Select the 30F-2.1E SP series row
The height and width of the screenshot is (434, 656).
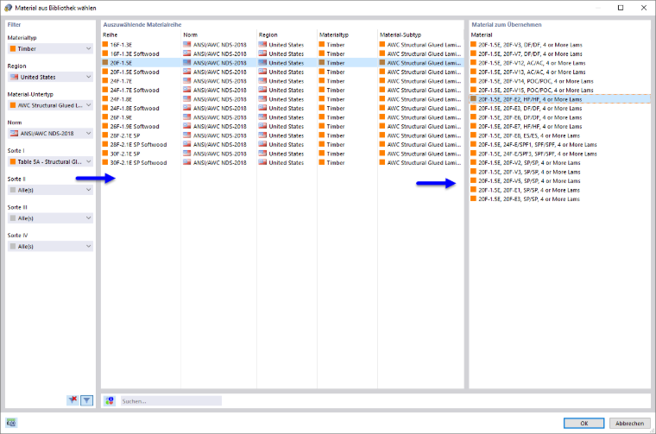pos(283,154)
